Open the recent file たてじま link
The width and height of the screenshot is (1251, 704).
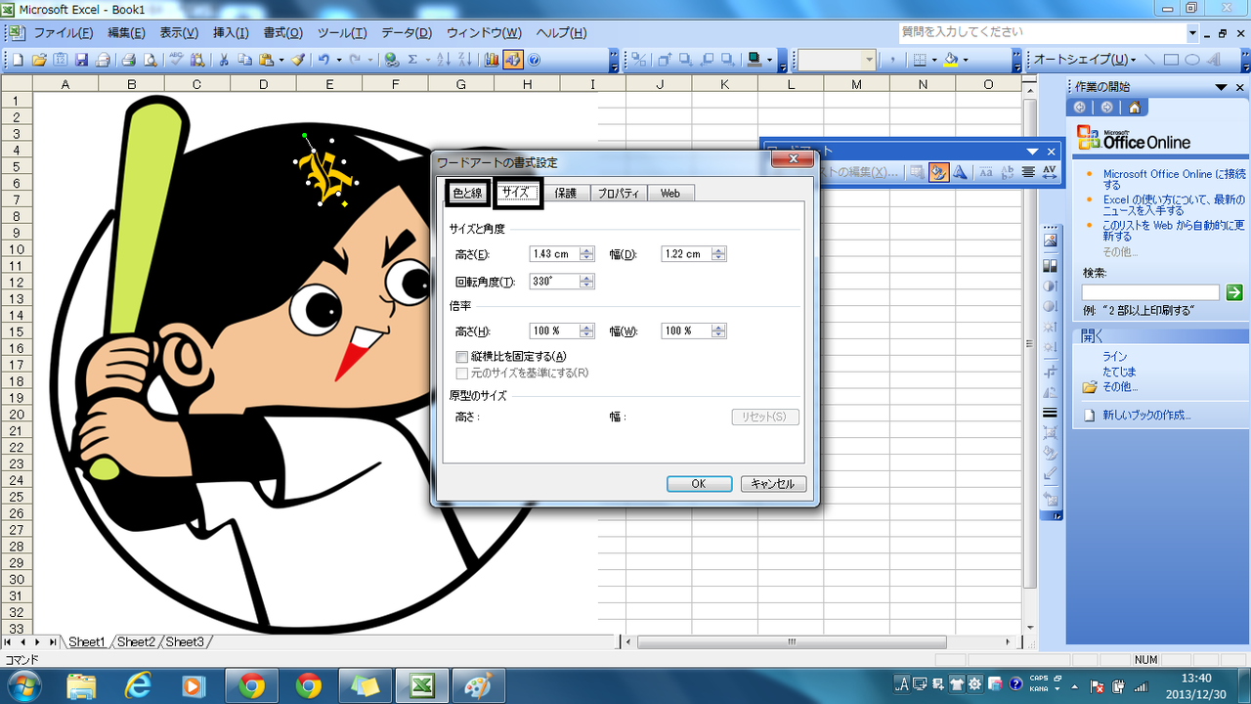(1119, 372)
